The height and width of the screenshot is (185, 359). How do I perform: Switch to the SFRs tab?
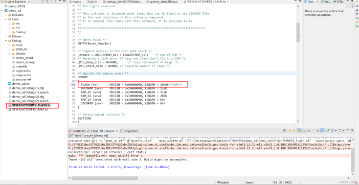(x=338, y=2)
